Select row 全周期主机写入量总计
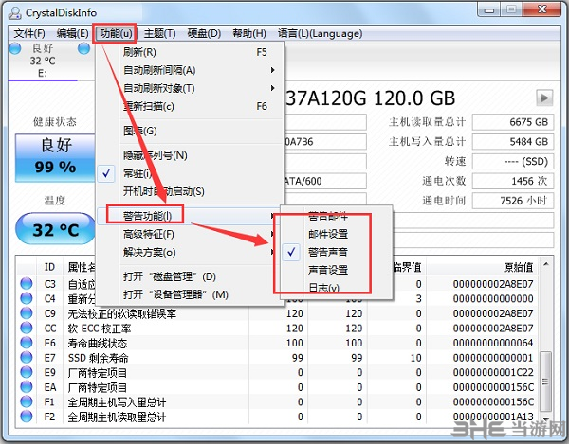The image size is (569, 444). [x=278, y=402]
